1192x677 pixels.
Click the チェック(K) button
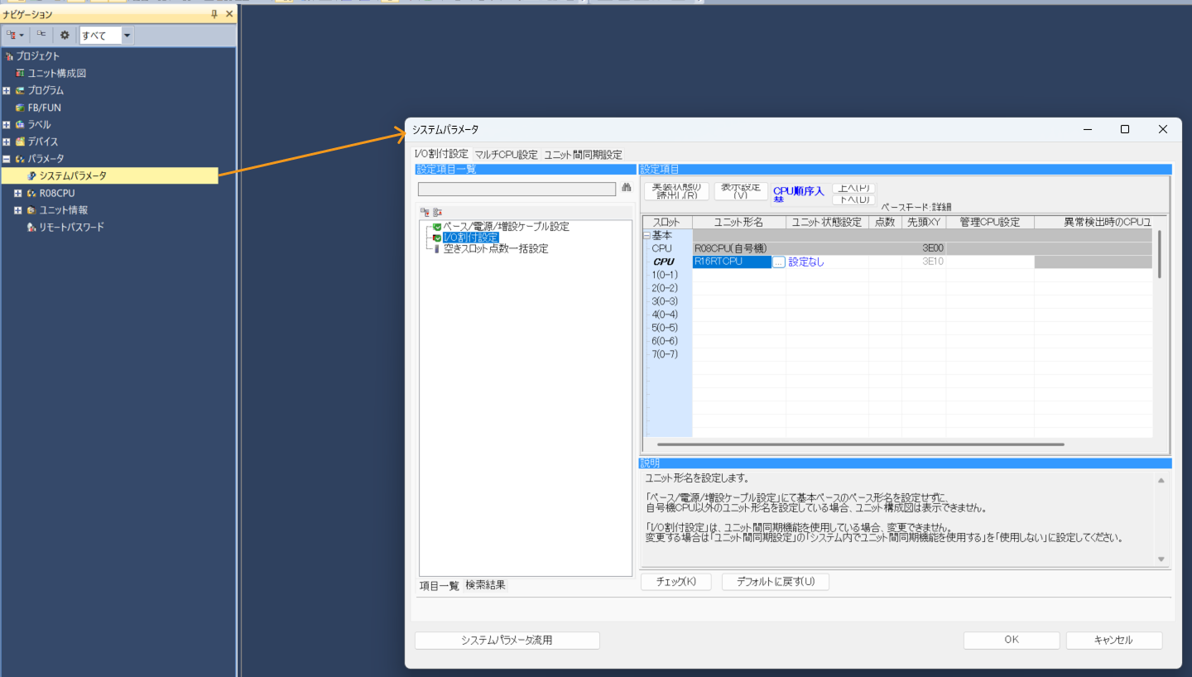(675, 582)
